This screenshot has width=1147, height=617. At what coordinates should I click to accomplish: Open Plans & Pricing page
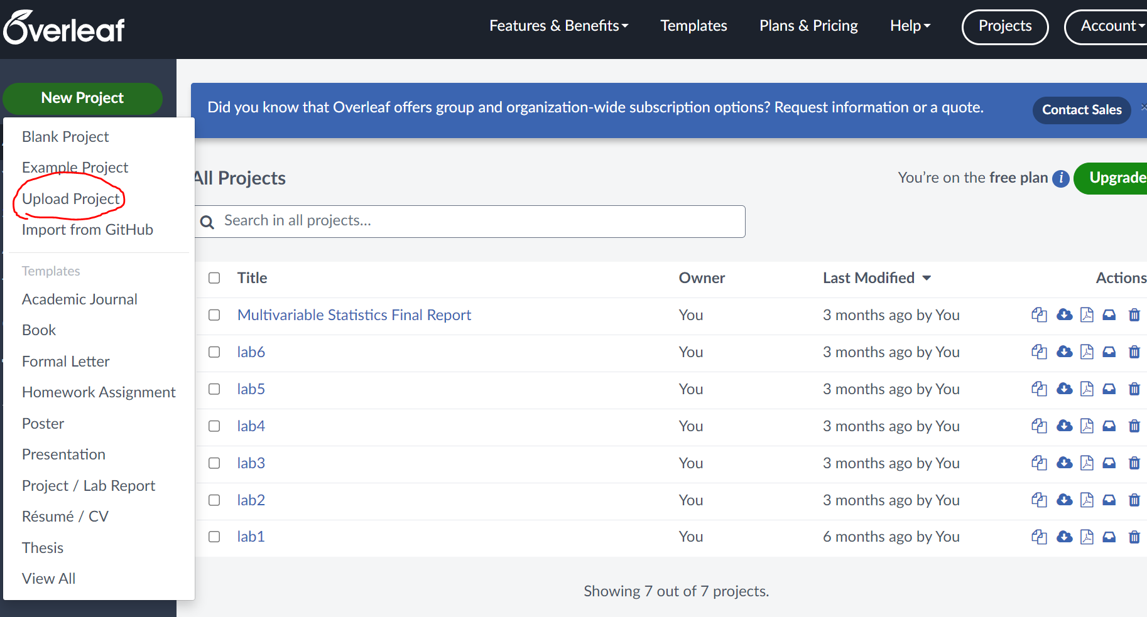point(808,26)
